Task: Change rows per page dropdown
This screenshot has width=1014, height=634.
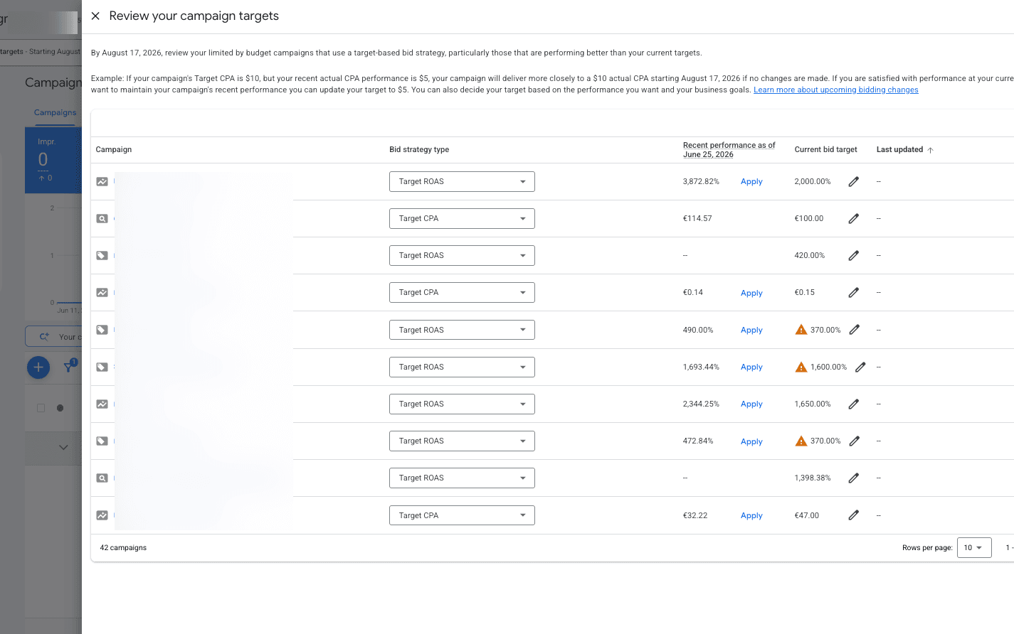Action: point(974,547)
